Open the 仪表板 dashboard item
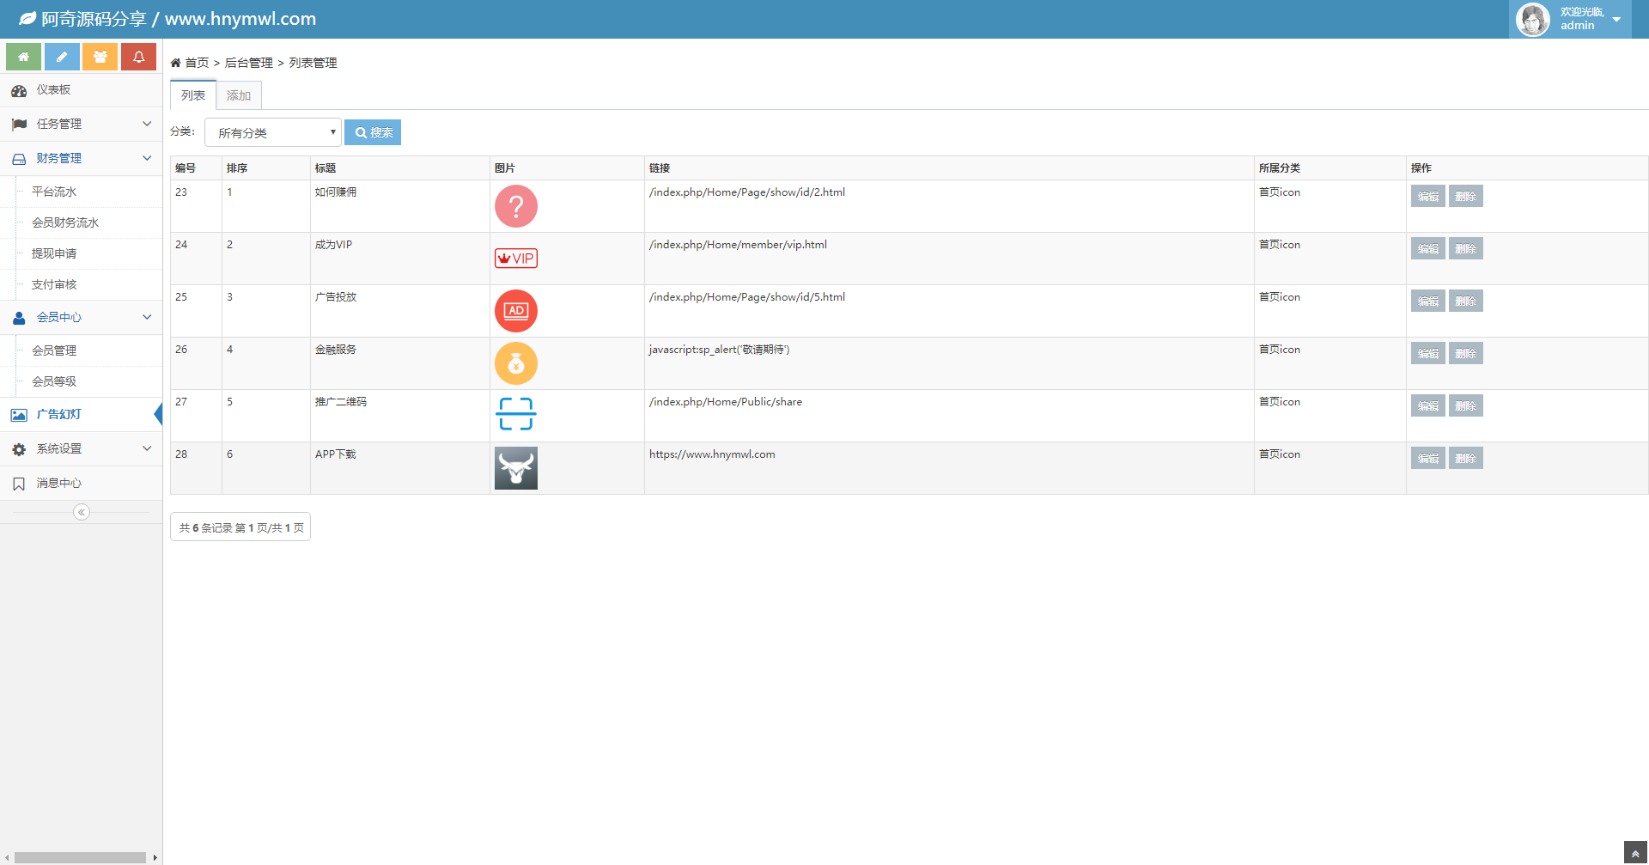1649x865 pixels. point(53,90)
